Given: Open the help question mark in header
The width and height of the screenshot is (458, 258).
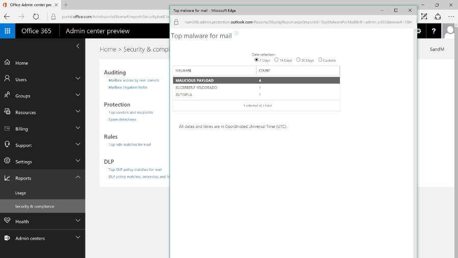Looking at the screenshot, I should (434, 31).
